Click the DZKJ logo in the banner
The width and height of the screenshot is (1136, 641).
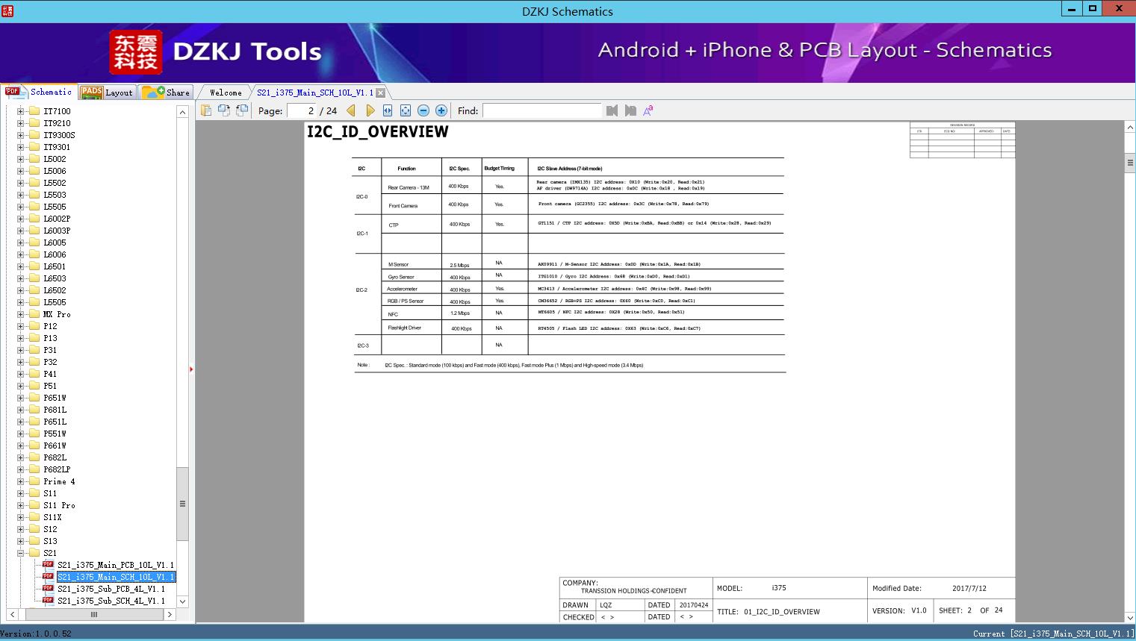click(x=135, y=52)
